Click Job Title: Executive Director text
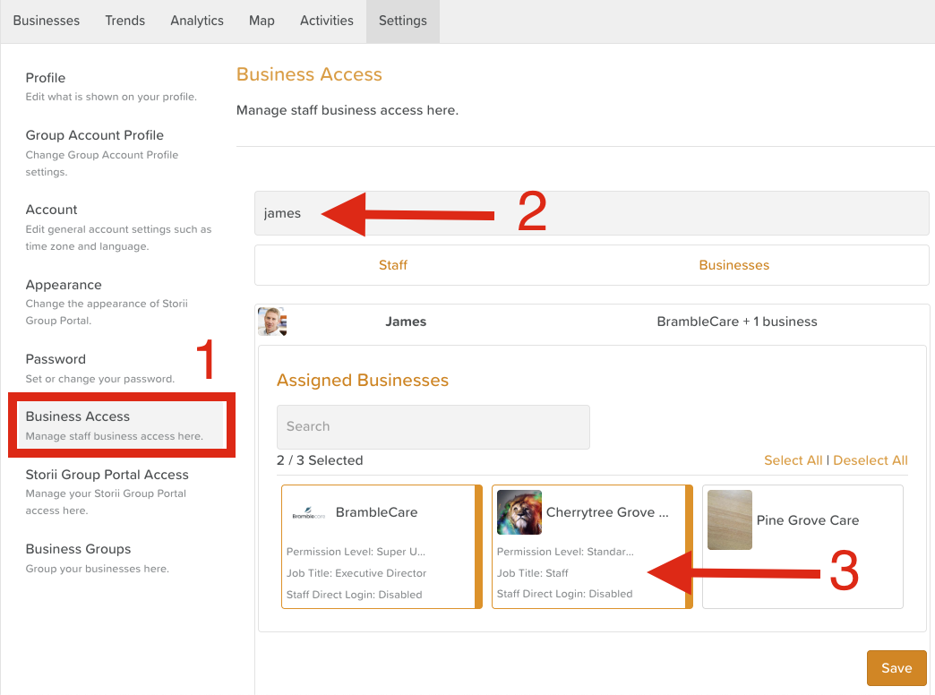This screenshot has height=695, width=935. (356, 573)
